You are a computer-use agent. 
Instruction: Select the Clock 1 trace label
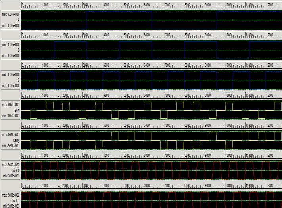point(15,200)
